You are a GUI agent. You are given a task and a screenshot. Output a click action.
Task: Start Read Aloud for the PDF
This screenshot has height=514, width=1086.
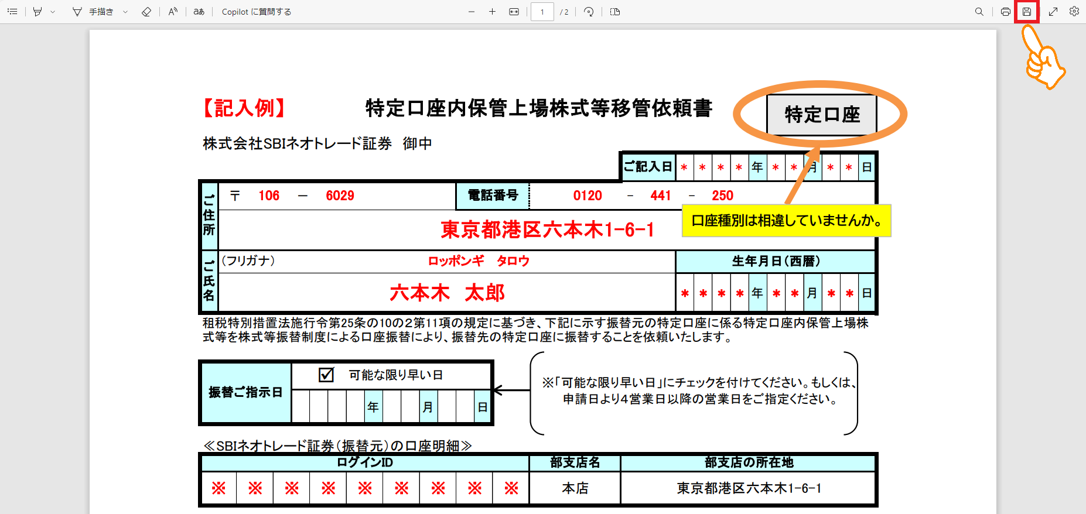[173, 12]
